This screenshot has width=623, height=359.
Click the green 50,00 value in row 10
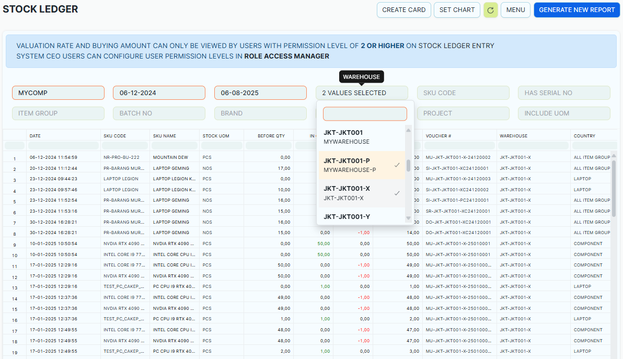pos(324,254)
